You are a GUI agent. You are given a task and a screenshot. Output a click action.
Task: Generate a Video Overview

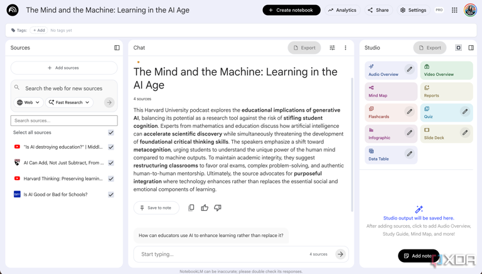(x=446, y=70)
